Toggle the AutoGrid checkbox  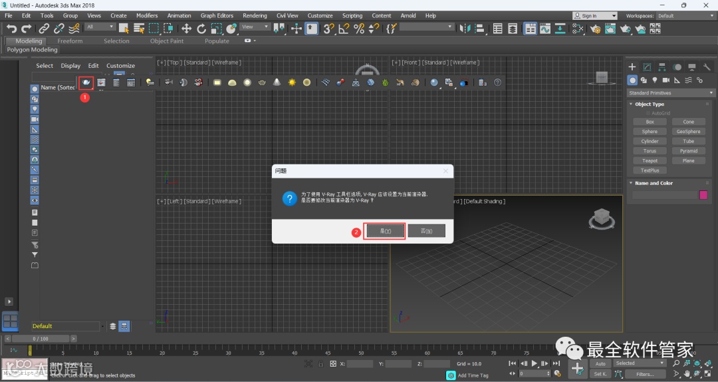tap(648, 113)
